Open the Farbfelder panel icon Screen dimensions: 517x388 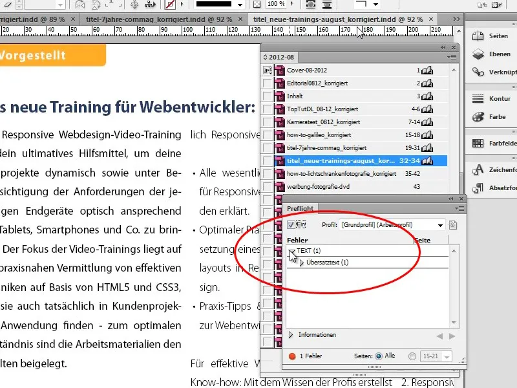tap(478, 143)
